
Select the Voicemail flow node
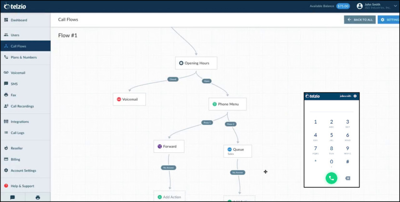[129, 99]
